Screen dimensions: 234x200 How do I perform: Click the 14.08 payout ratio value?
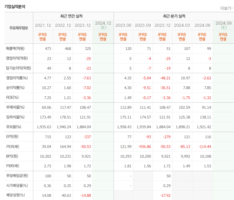(x=47, y=195)
